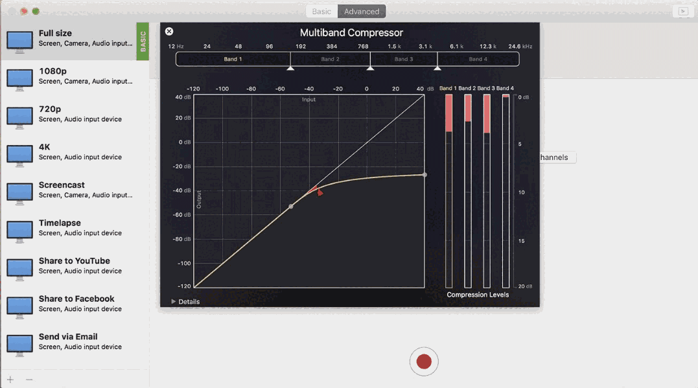The height and width of the screenshot is (388, 698).
Task: Click the preview icon in the top-right corner
Action: 683,11
